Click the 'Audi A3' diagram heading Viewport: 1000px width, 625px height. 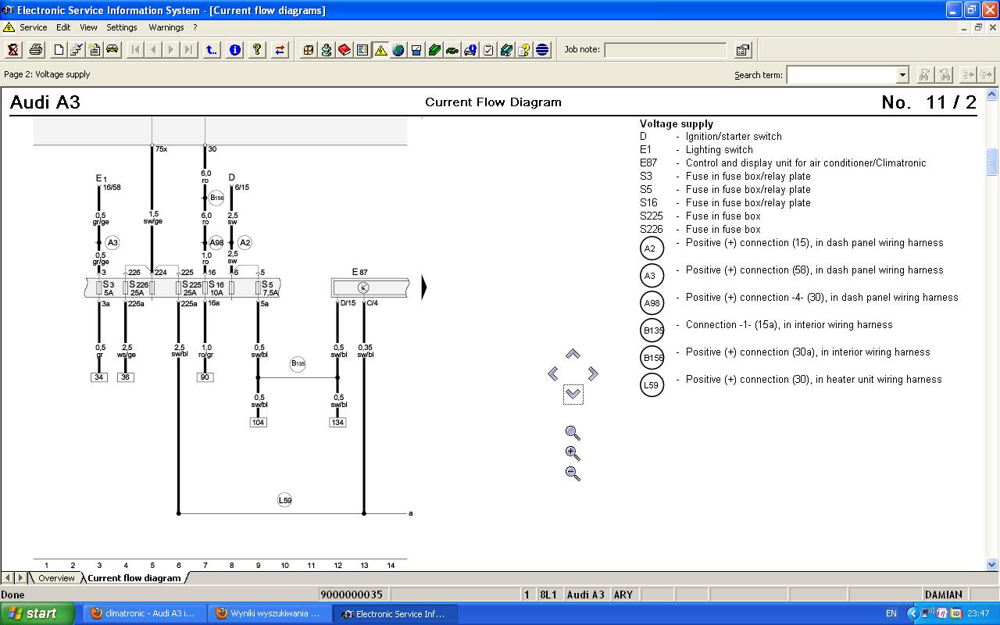(x=45, y=102)
